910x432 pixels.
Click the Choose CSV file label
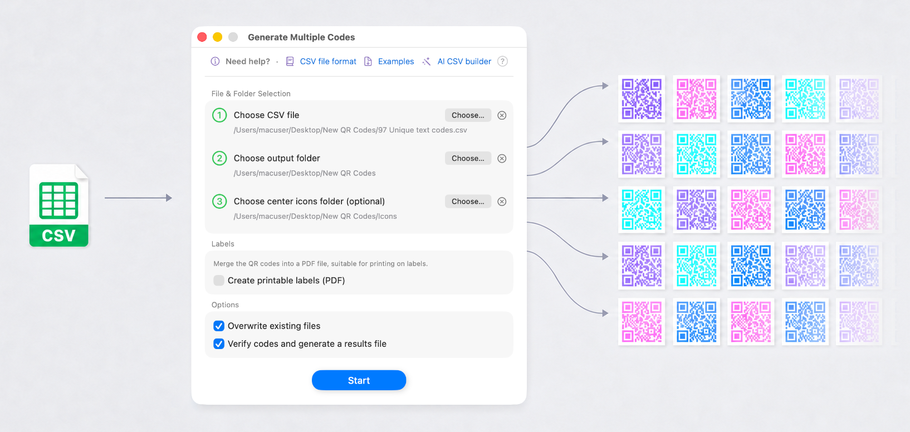[x=266, y=115]
